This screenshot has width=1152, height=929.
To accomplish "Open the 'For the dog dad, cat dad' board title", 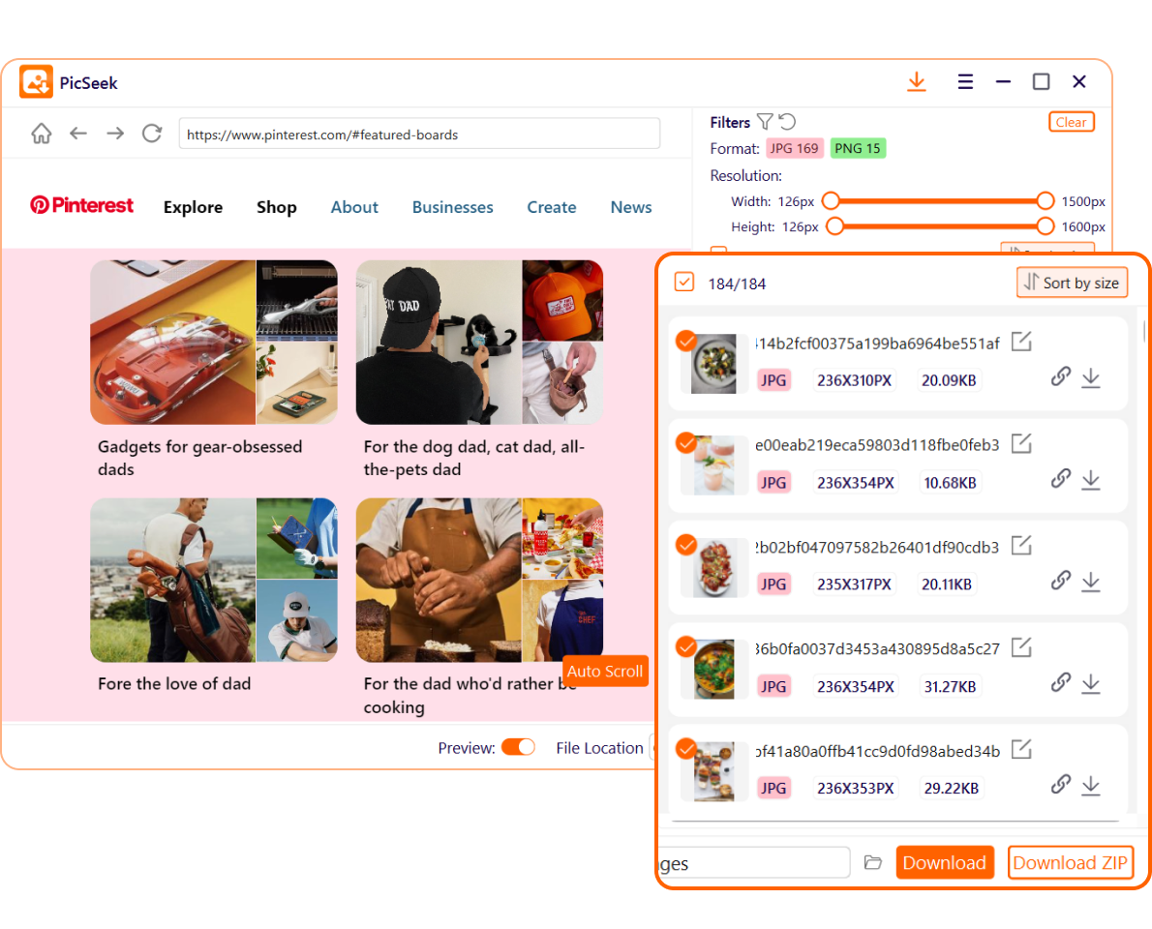I will [474, 458].
